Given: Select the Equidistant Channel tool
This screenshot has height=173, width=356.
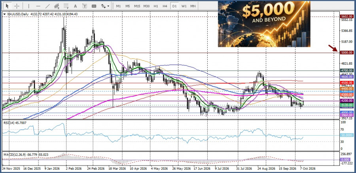Looking at the screenshot, I should click(57, 6).
